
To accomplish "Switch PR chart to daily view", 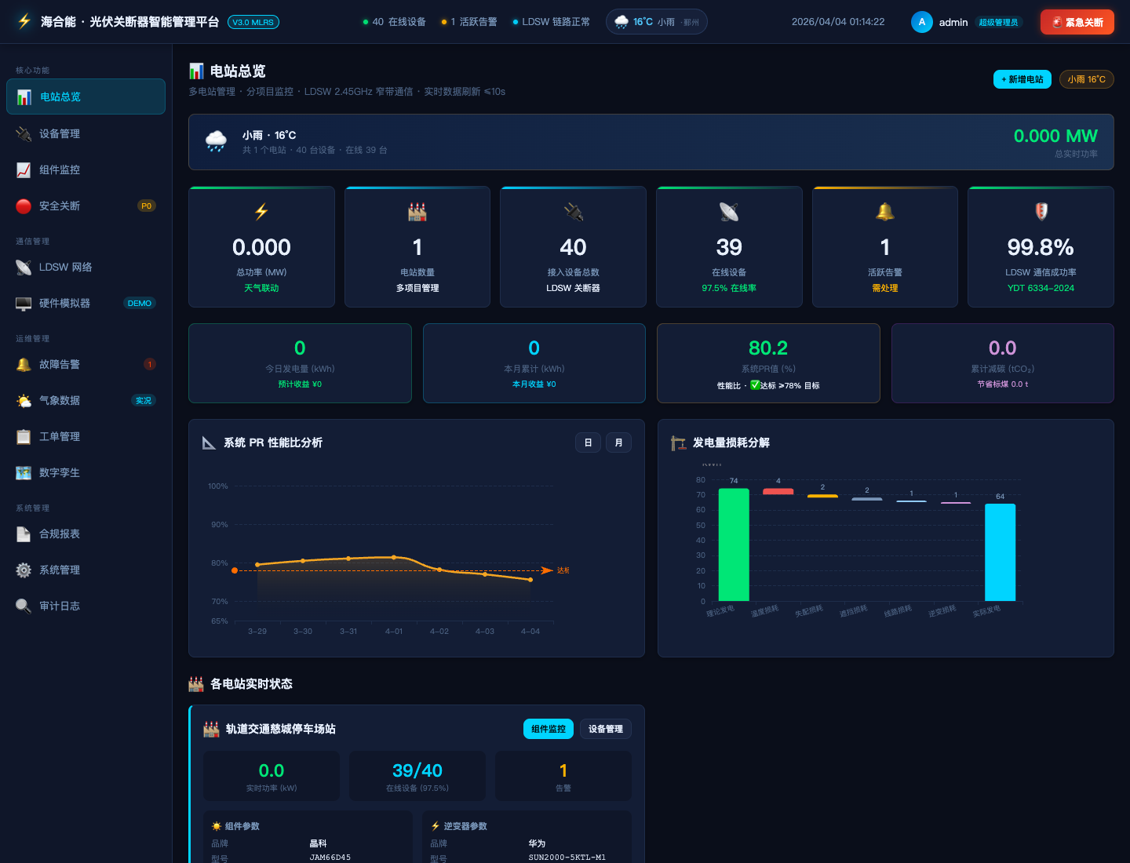I will click(x=588, y=442).
